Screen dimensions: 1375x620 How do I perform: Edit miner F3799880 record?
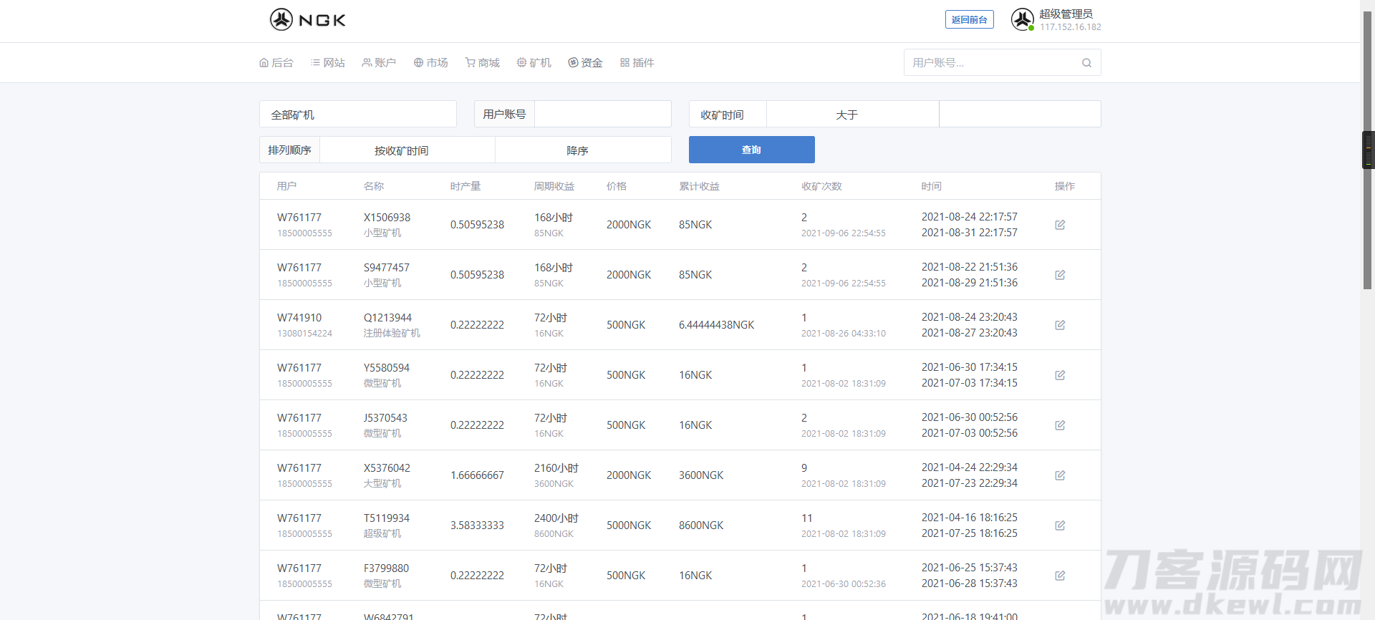point(1060,576)
